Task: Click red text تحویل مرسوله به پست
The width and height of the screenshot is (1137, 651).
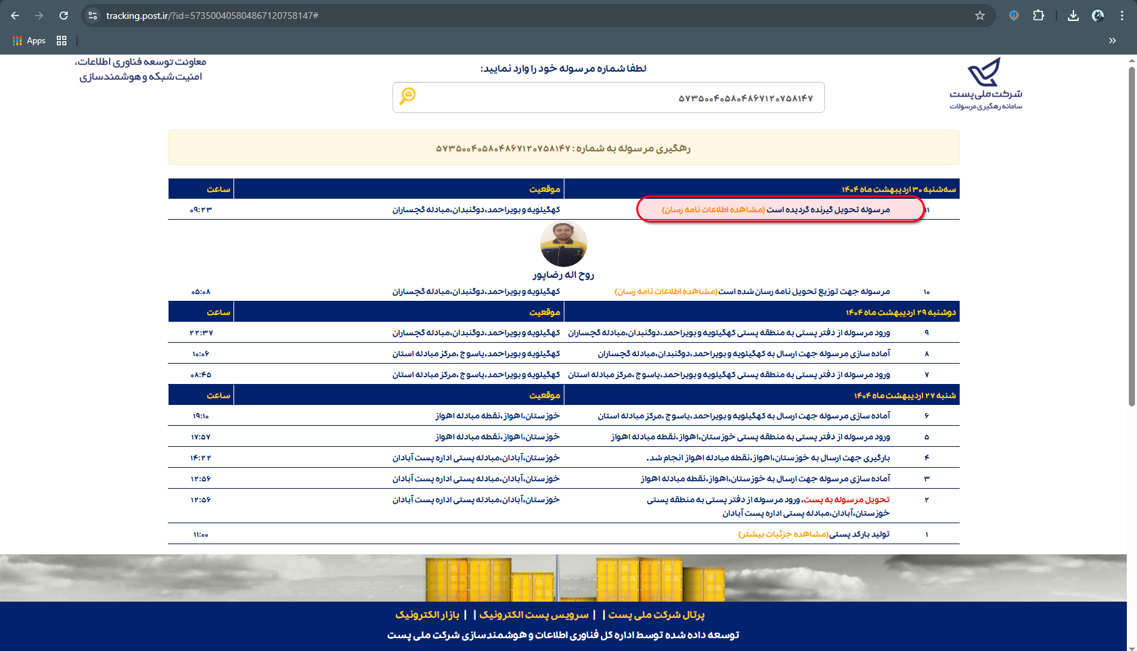Action: click(x=847, y=500)
